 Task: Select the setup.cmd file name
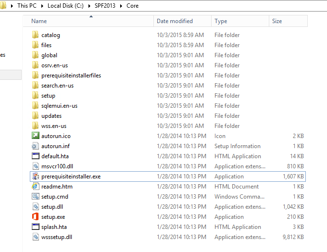coord(55,197)
